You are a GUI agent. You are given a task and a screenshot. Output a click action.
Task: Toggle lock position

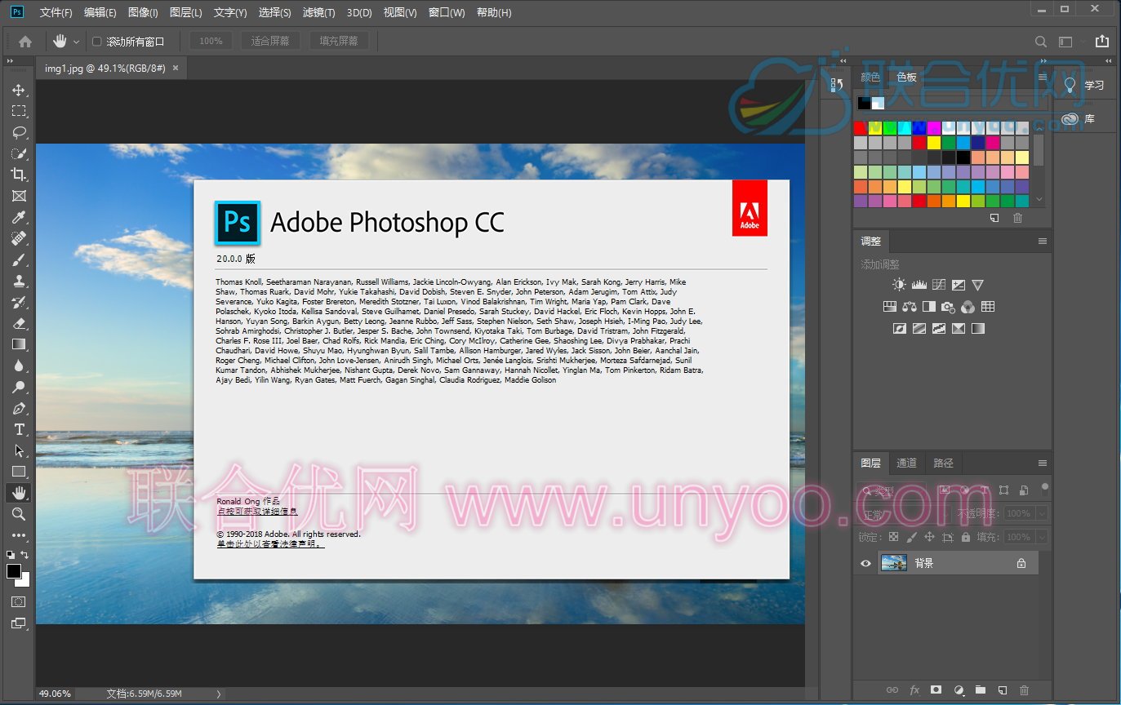(x=929, y=537)
